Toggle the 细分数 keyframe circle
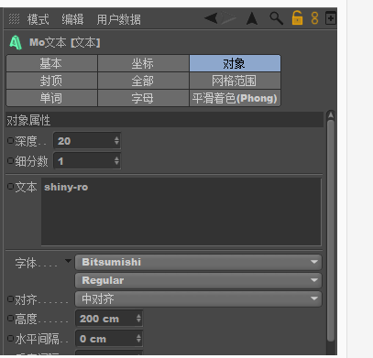373x358 pixels. (10, 160)
